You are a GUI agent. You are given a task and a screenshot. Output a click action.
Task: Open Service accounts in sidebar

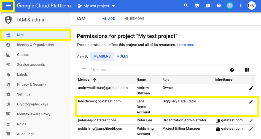point(31,65)
